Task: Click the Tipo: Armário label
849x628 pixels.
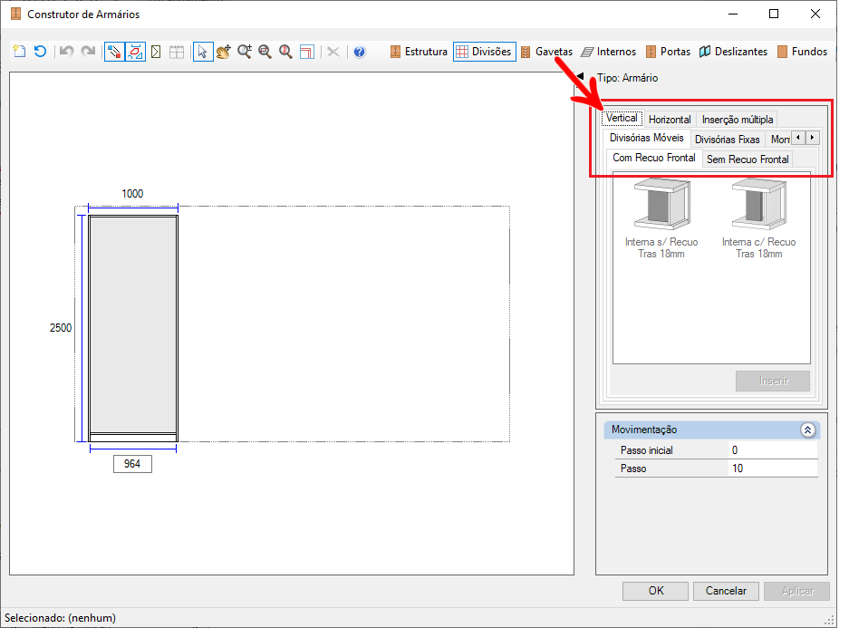Action: point(628,78)
